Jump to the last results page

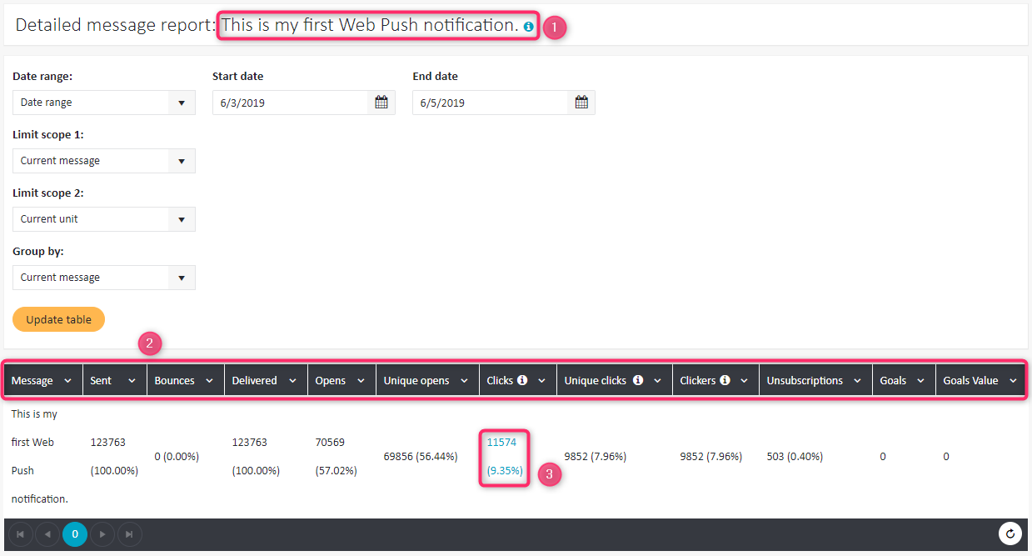click(x=129, y=533)
